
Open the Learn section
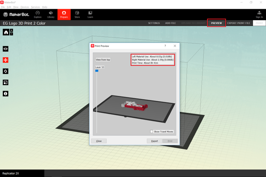[90, 15]
